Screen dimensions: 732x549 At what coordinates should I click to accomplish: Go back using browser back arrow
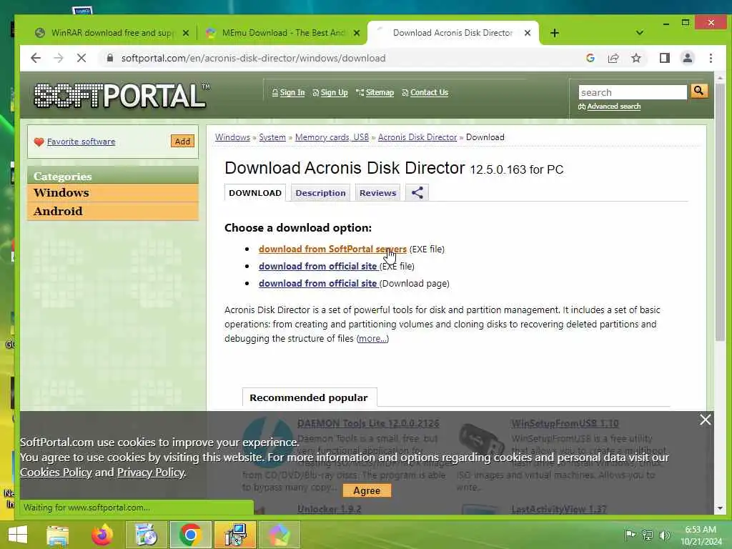click(x=36, y=58)
